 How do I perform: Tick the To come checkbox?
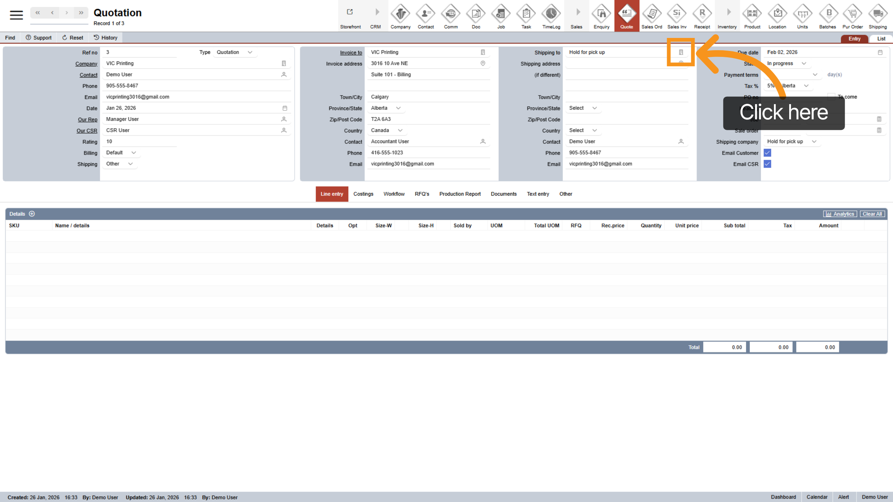(831, 97)
